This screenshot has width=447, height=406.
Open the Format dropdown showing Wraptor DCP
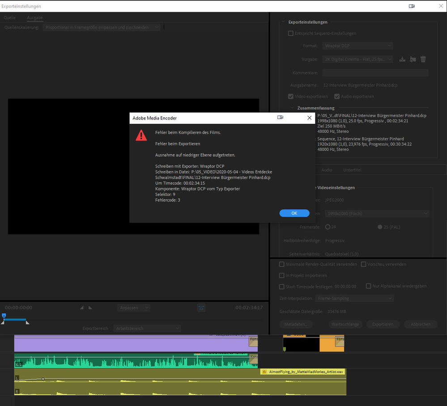[x=358, y=46]
